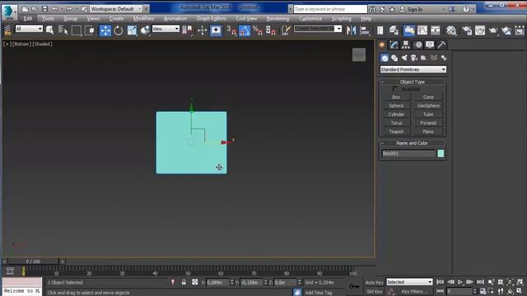This screenshot has width=527, height=296.
Task: Open the Selected key filter dropdown
Action: pyautogui.click(x=409, y=282)
